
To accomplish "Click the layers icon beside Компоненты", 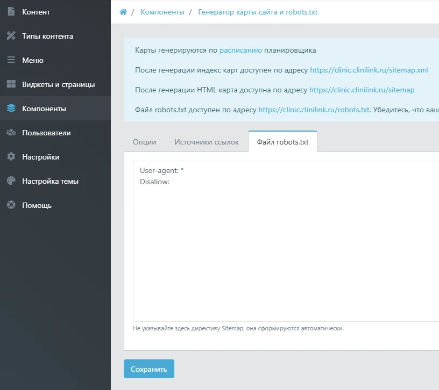I will tap(11, 109).
